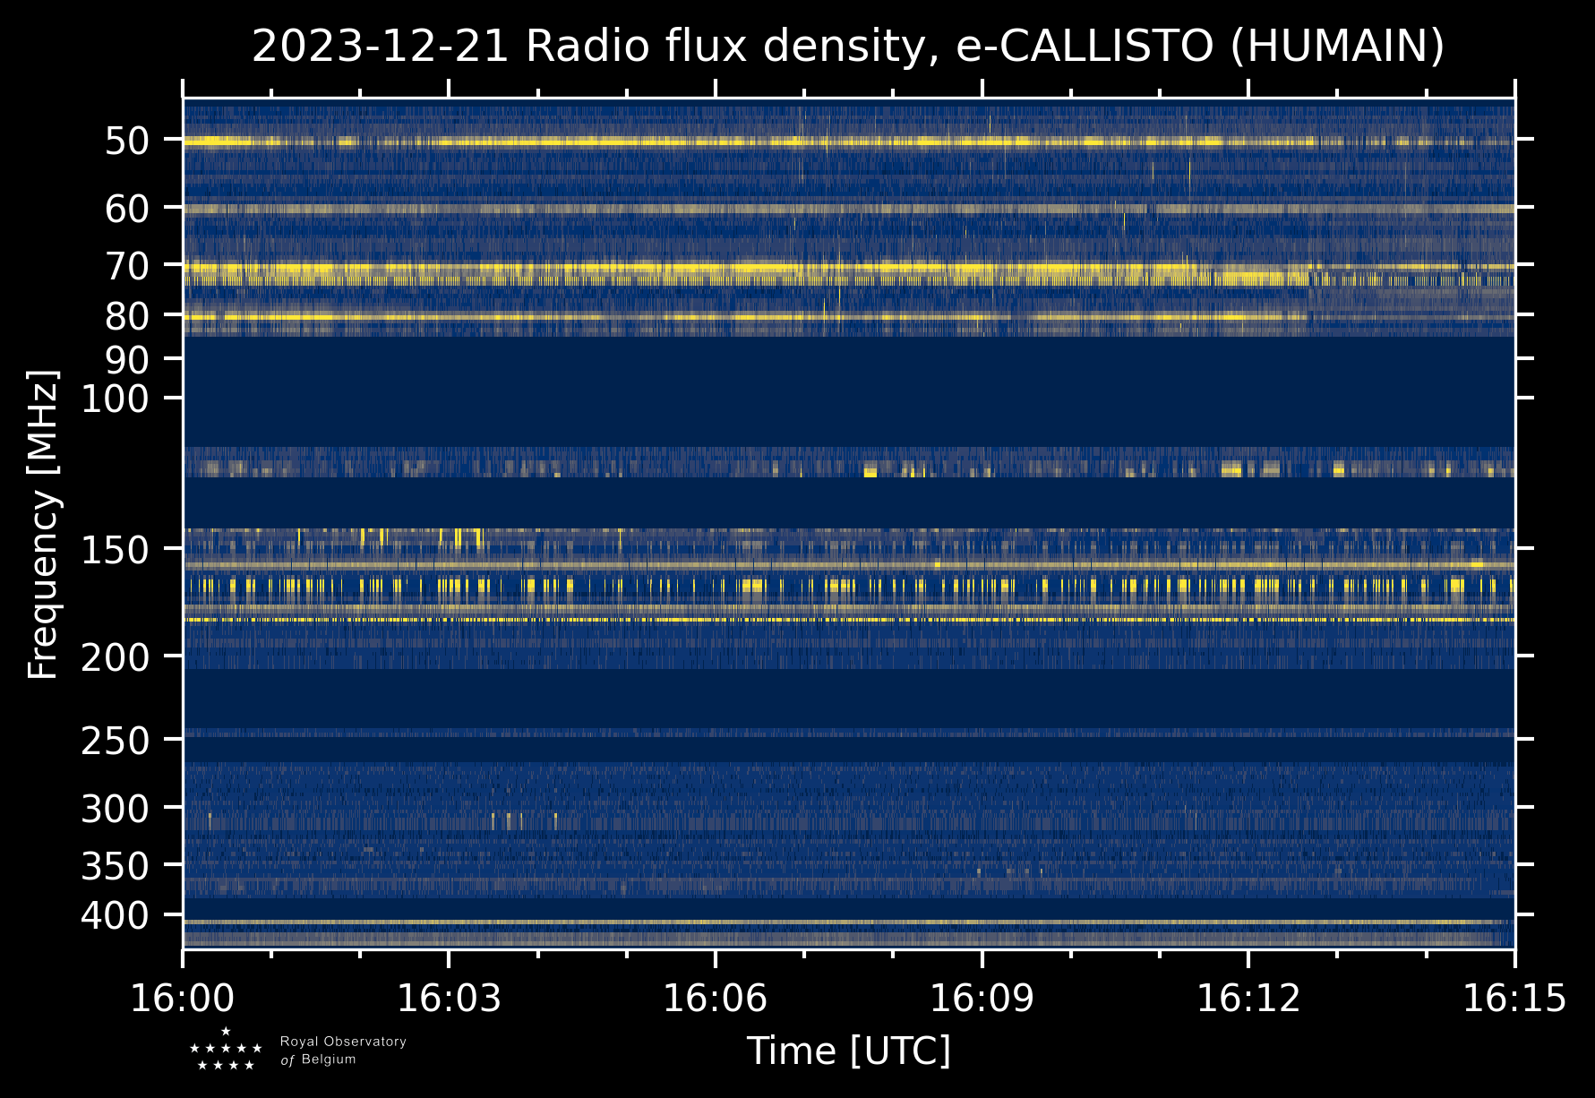
Task: Select the Time [UTC] axis label
Action: point(848,1051)
